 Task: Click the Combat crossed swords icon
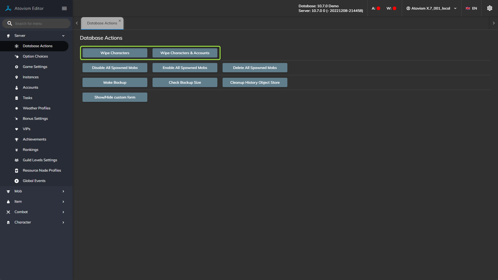(x=8, y=212)
